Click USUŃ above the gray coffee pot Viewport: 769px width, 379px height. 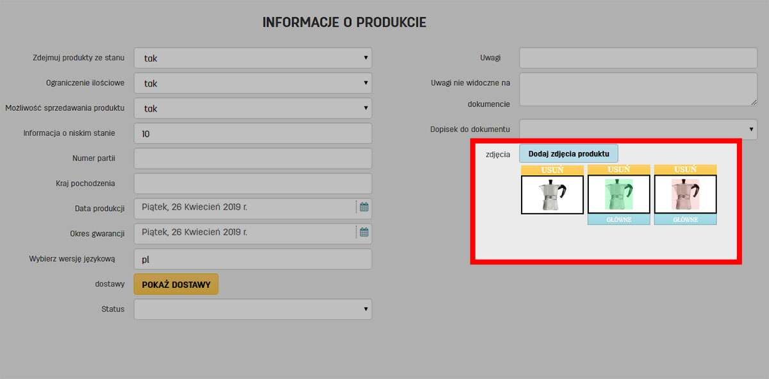pyautogui.click(x=552, y=170)
